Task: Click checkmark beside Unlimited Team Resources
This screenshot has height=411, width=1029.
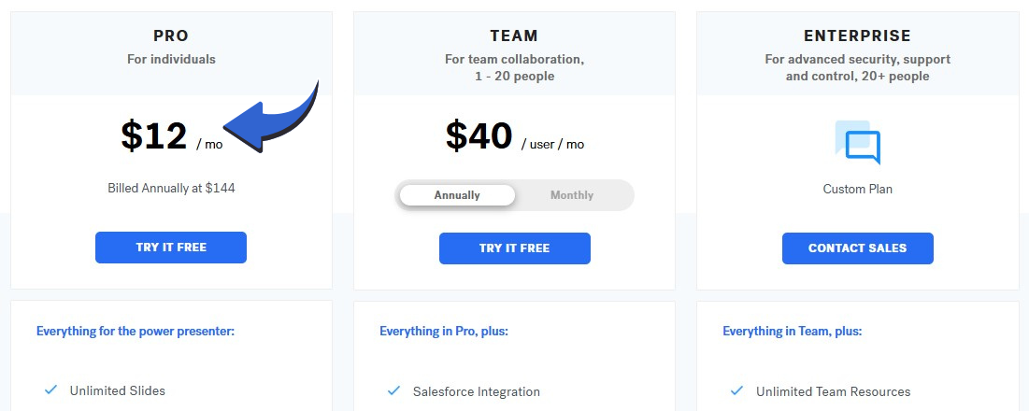Action: pyautogui.click(x=737, y=390)
